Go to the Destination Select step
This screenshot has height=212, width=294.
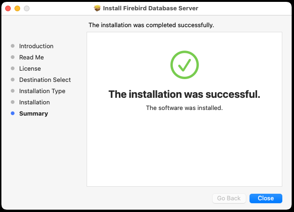click(45, 80)
